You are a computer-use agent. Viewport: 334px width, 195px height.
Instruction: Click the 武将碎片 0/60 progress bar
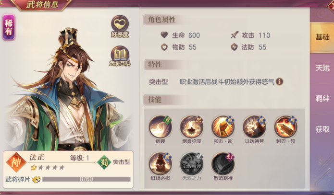point(87,179)
